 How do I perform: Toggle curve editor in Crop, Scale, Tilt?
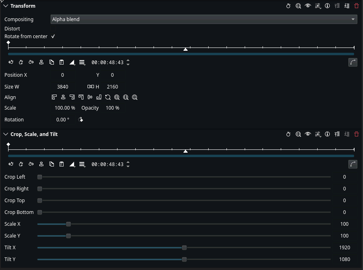tap(352, 164)
